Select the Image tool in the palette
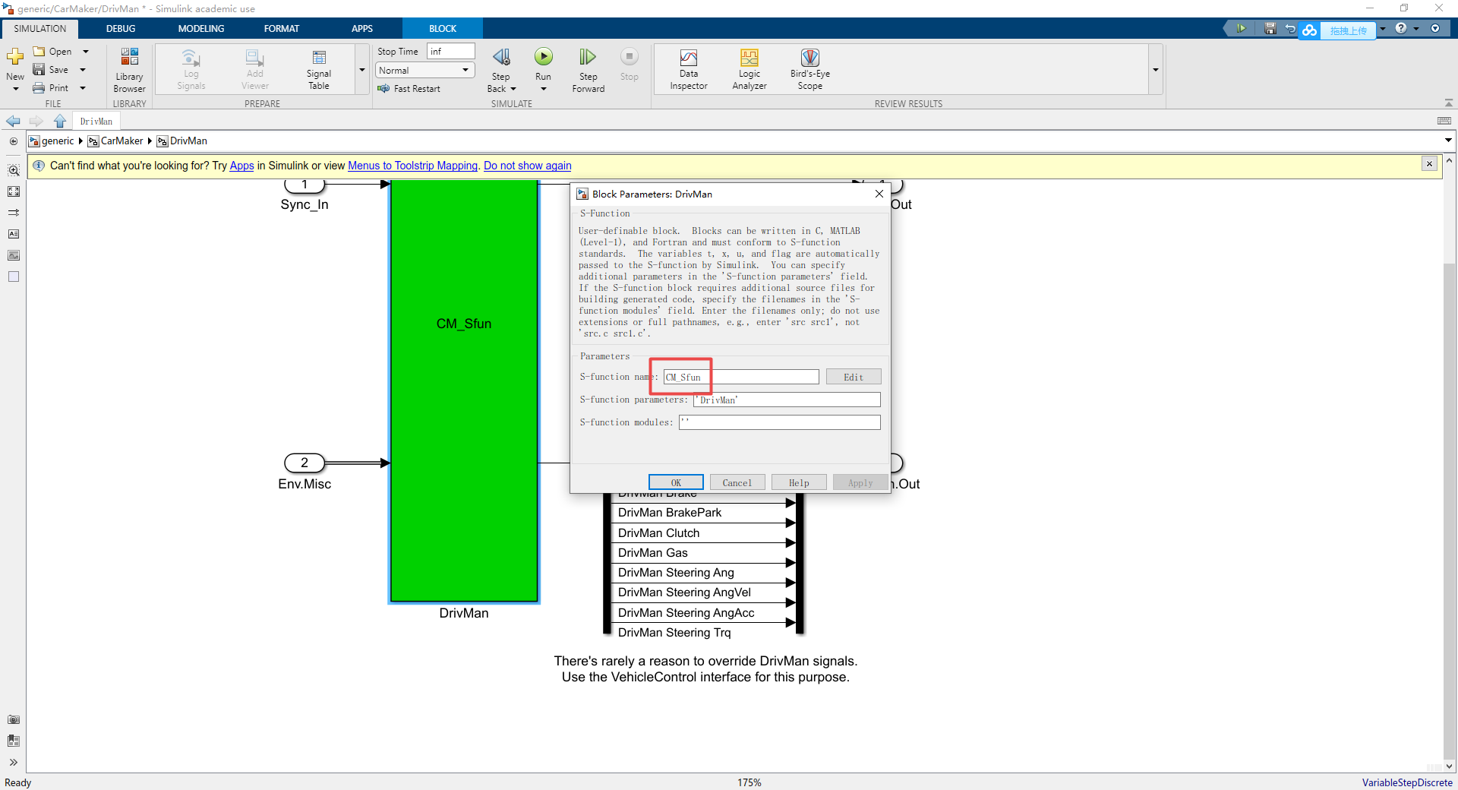Screen dimensions: 1458x790 14,256
